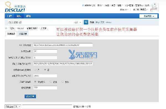Open the 消息 link in the top bar
This screenshot has height=109, width=166.
(113, 5)
